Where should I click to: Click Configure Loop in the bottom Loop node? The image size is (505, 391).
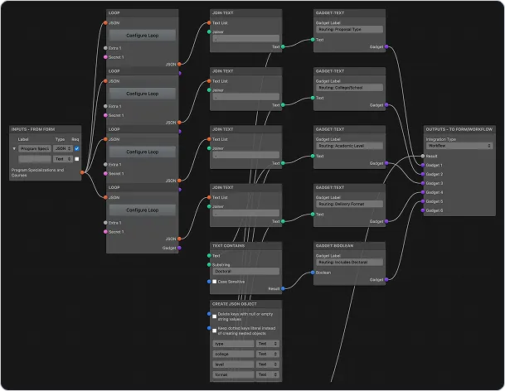tap(143, 210)
